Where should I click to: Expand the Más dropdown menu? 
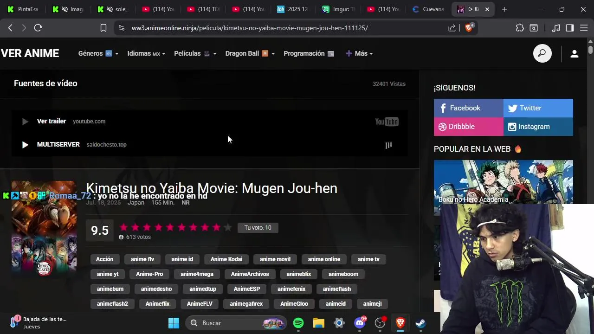(359, 53)
